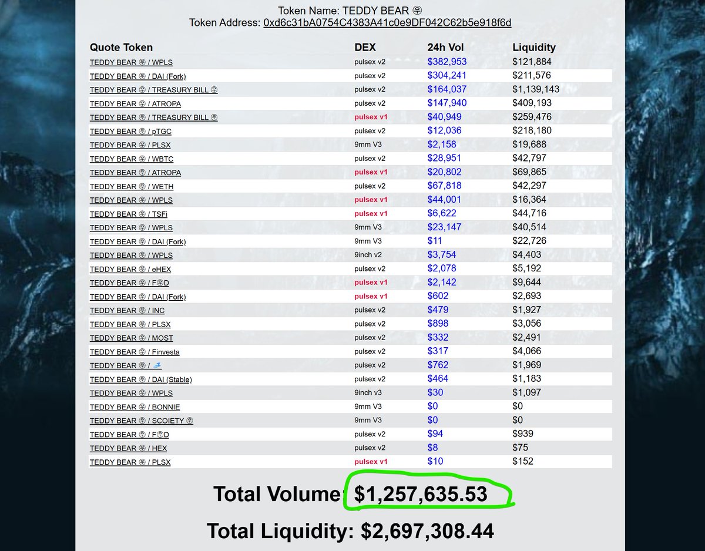The width and height of the screenshot is (705, 551).
Task: Click the 9inch v2 DEX label
Action: (368, 255)
